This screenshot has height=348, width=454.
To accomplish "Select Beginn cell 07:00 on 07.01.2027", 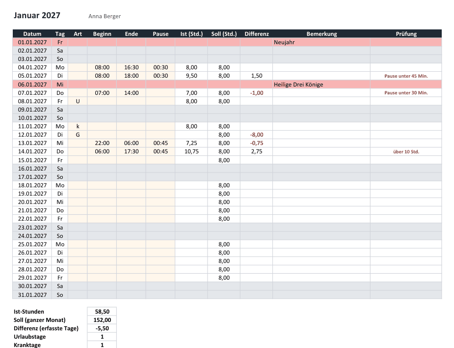I will [x=102, y=93].
